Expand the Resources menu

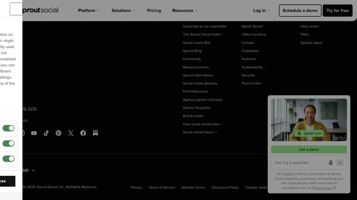pos(185,10)
